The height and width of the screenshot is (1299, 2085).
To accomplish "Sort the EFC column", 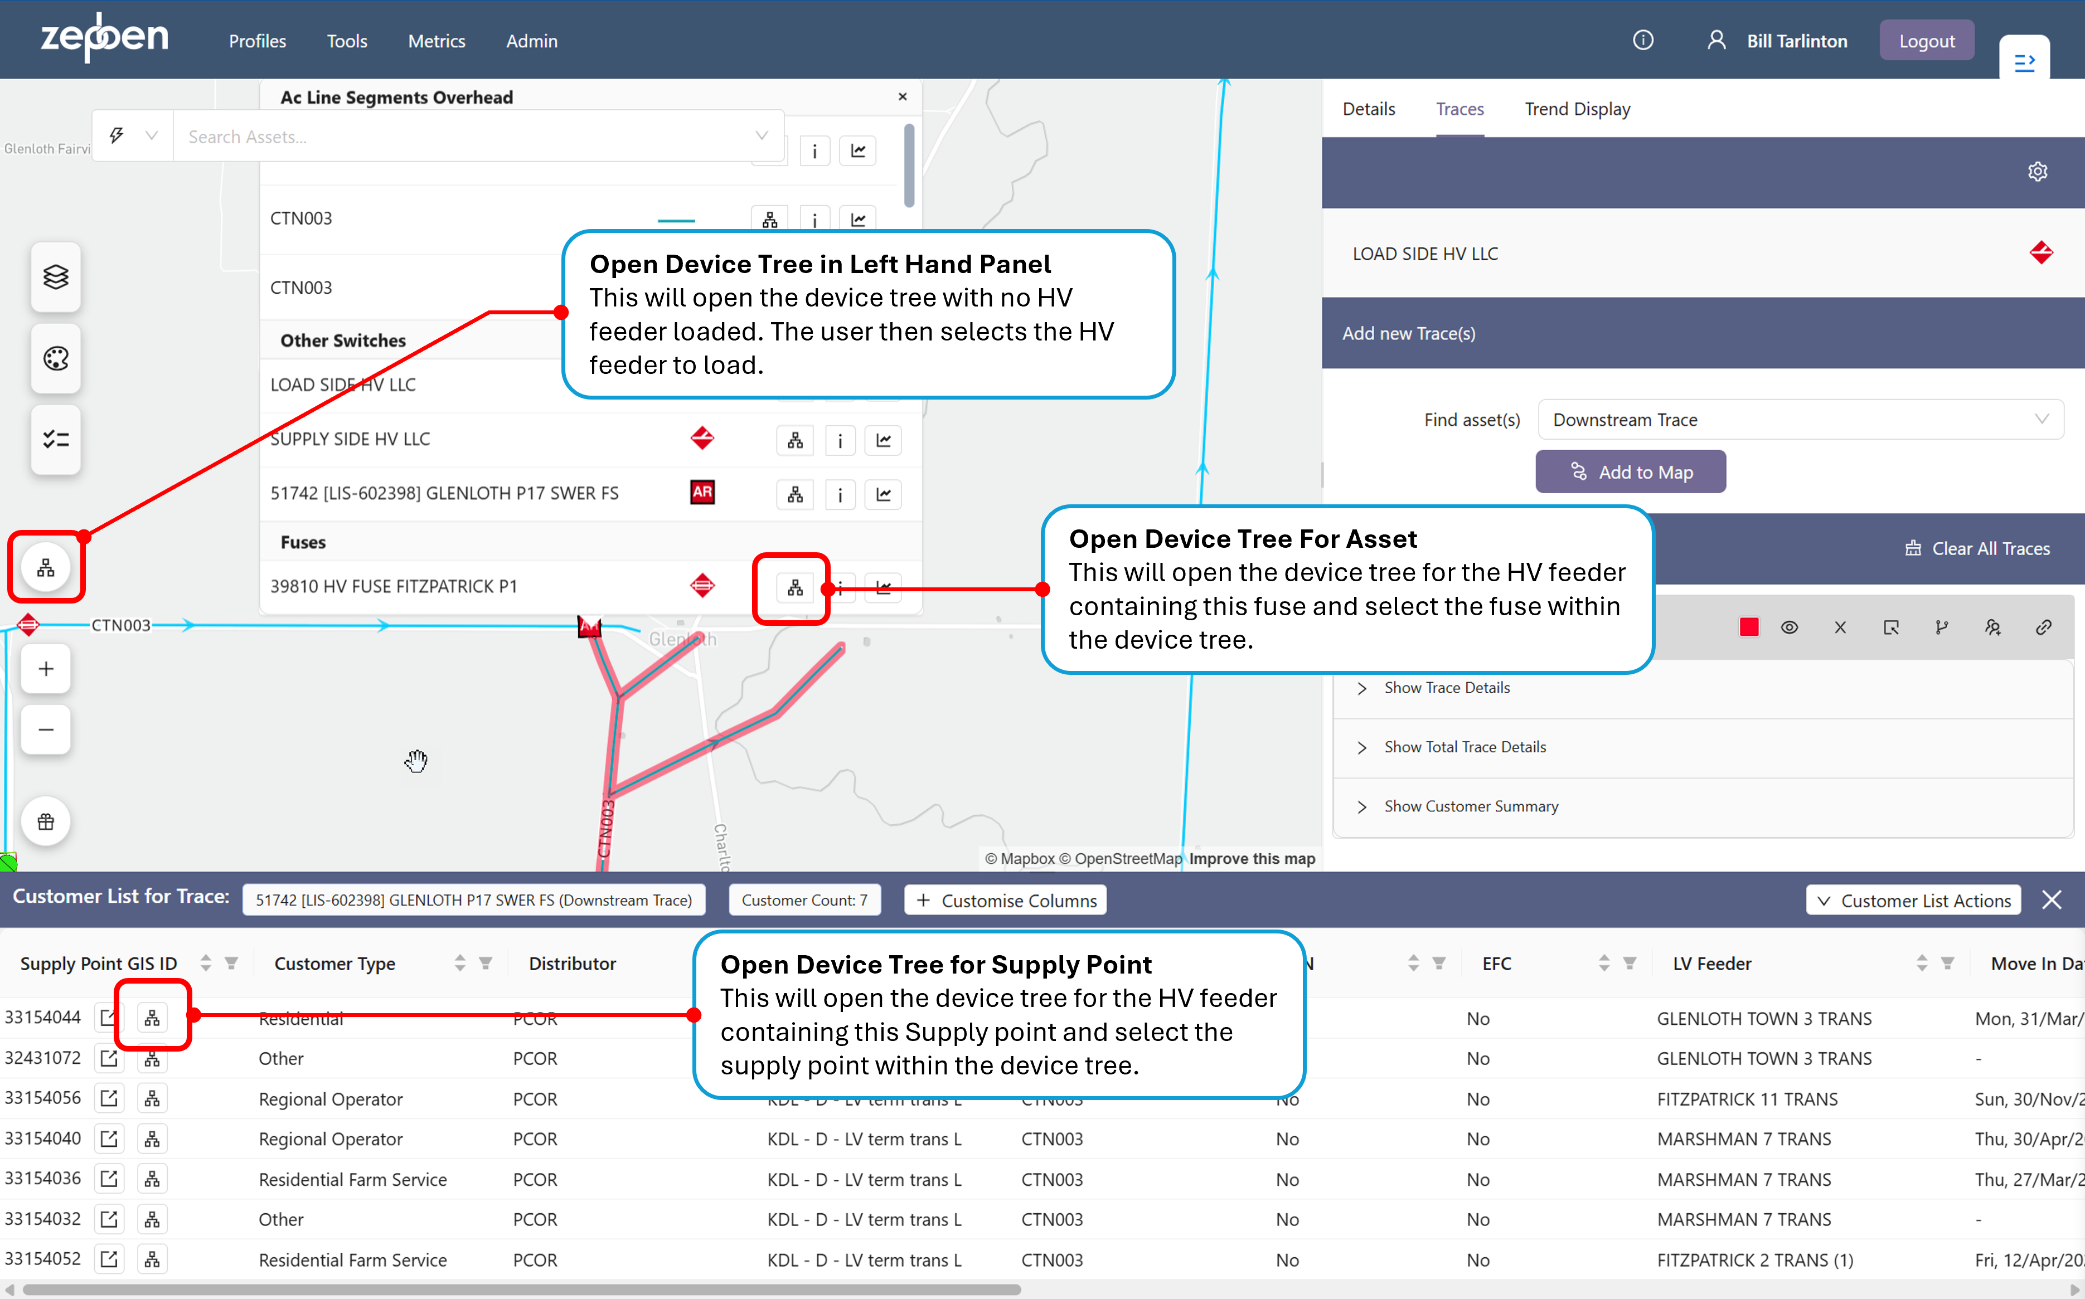I will (x=1604, y=963).
